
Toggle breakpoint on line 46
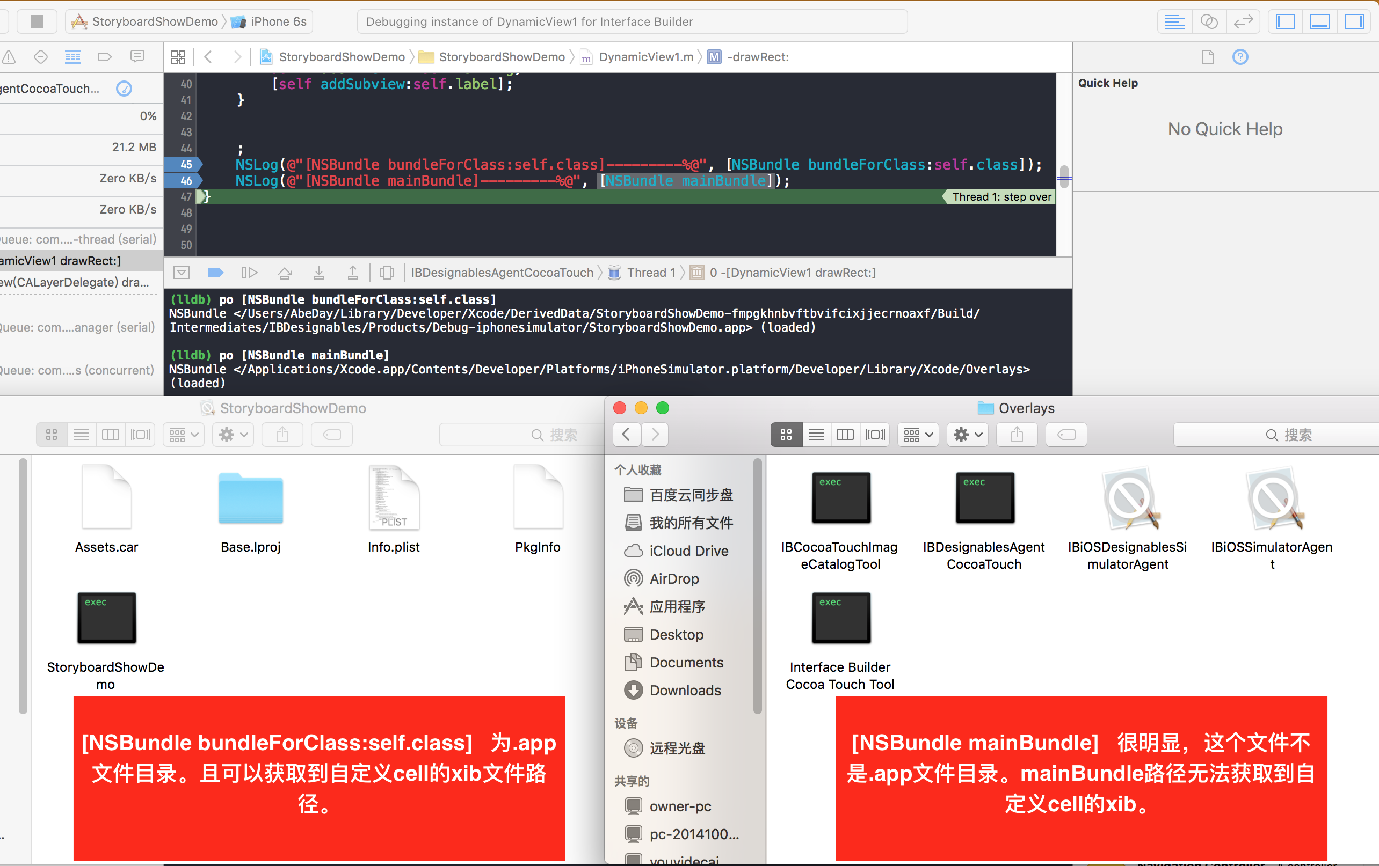pos(183,180)
